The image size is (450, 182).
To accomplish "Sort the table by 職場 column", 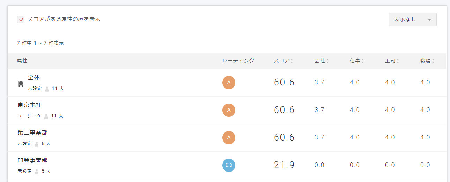I will click(x=427, y=61).
